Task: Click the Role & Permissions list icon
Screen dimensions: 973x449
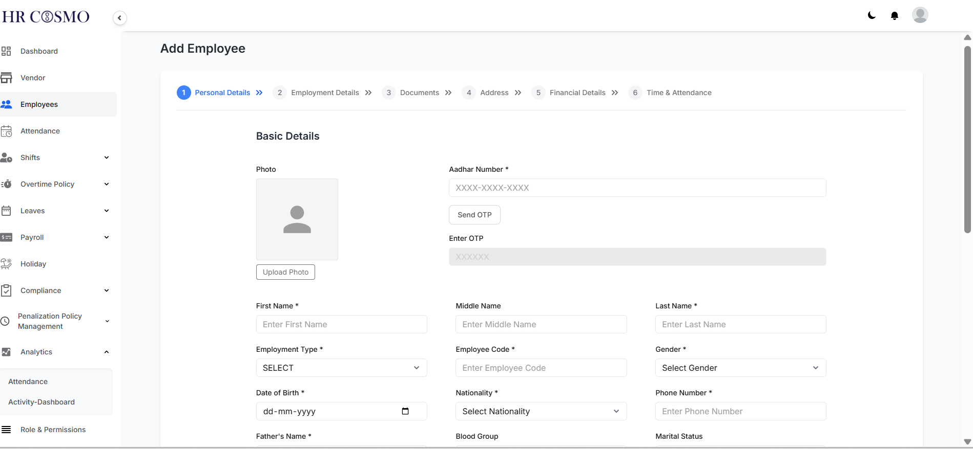Action: click(x=6, y=430)
